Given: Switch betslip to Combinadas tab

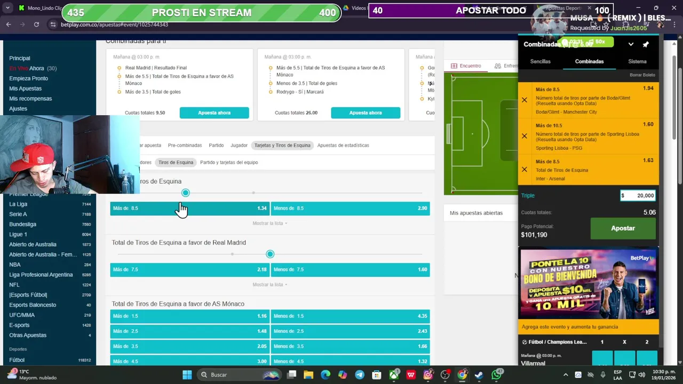Looking at the screenshot, I should [589, 61].
